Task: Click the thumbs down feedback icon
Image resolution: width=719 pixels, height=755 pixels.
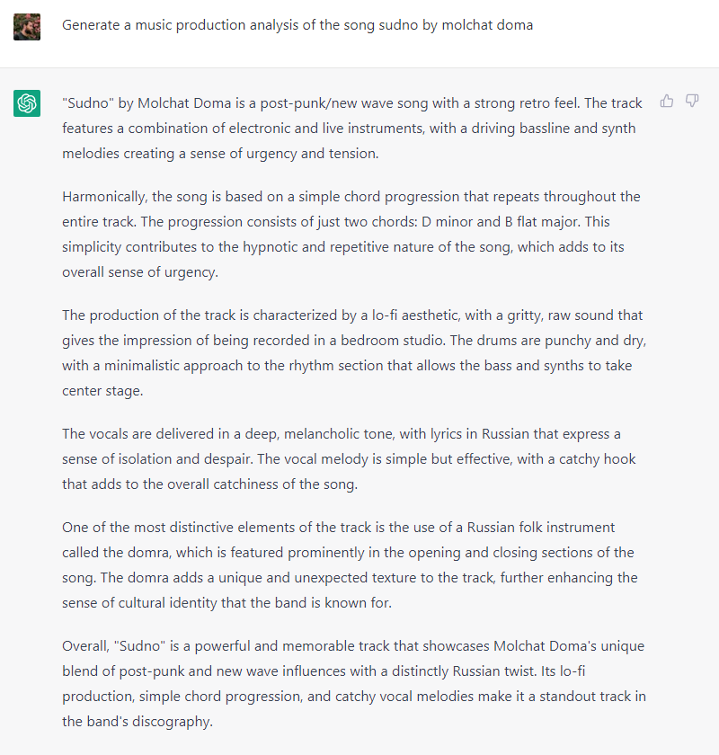Action: click(x=692, y=101)
